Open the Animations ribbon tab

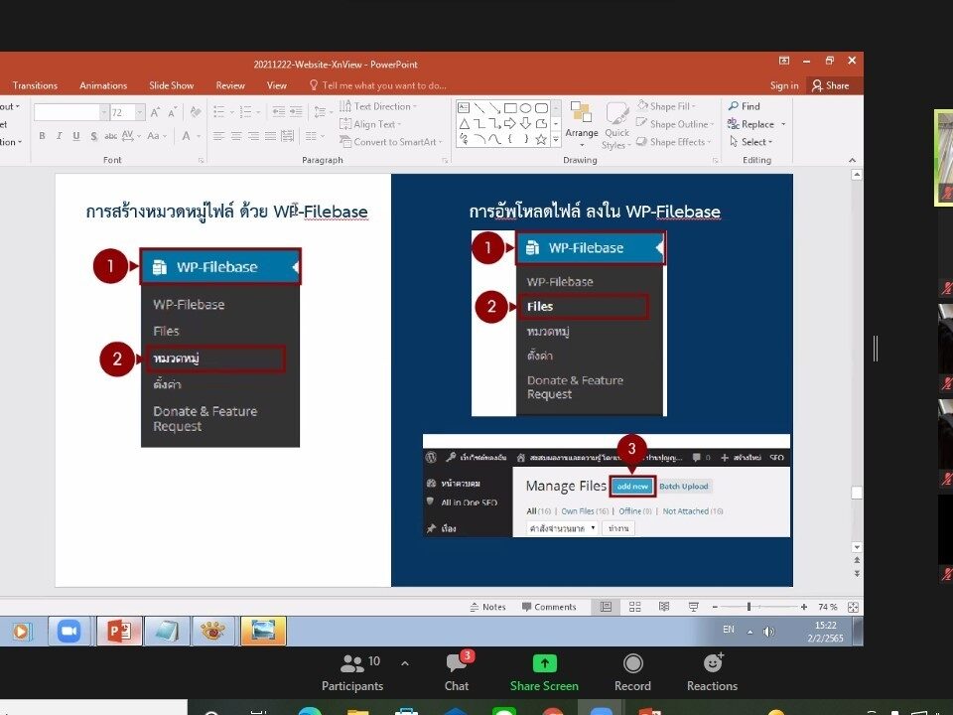tap(103, 85)
